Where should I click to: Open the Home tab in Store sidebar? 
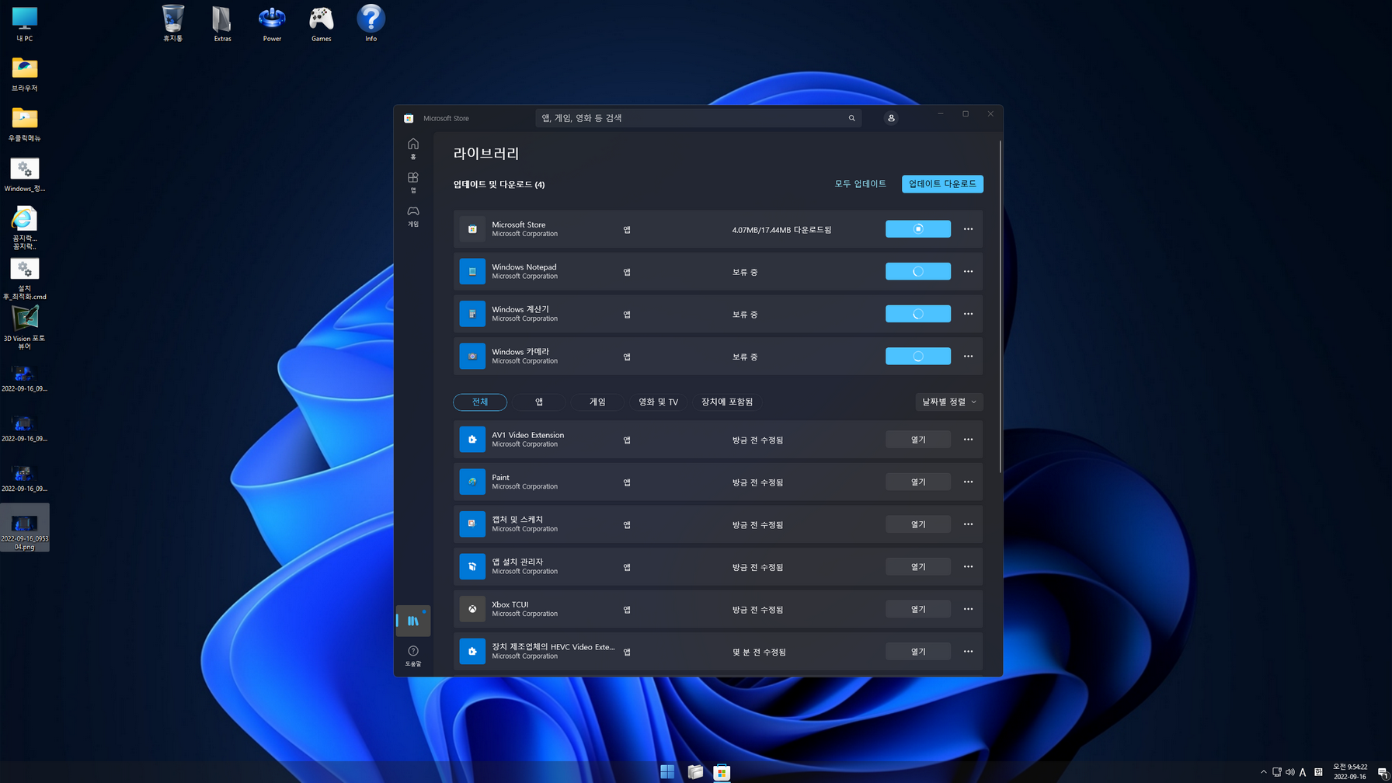(413, 148)
